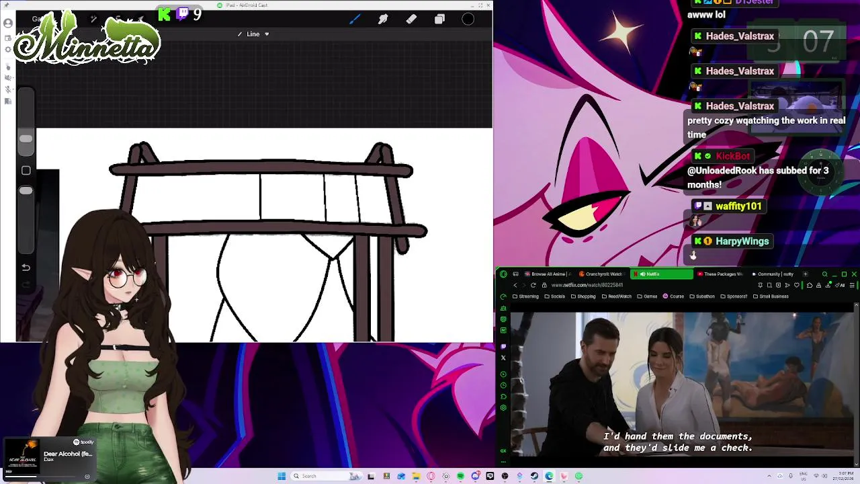The height and width of the screenshot is (484, 860).
Task: Open the Shopping bookmarks folder
Action: tap(583, 296)
